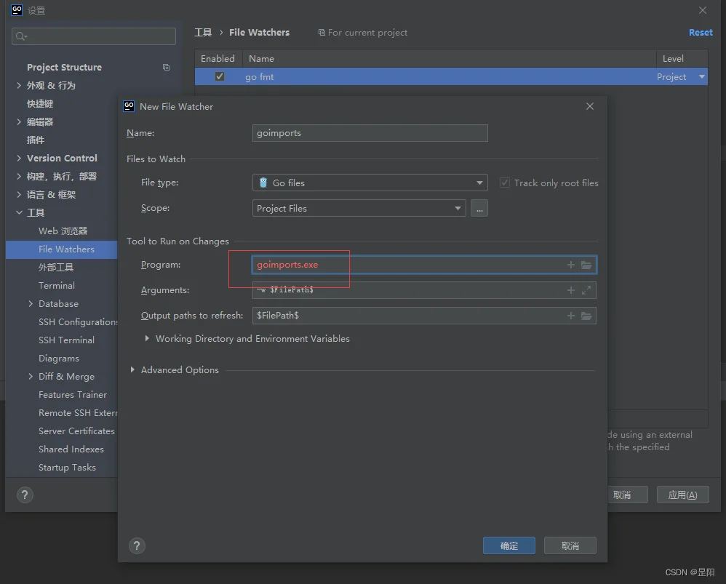Open Server Certificates settings page

point(76,431)
